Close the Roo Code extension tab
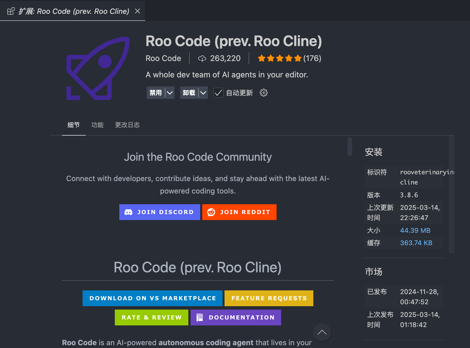The height and width of the screenshot is (348, 470). pyautogui.click(x=137, y=11)
